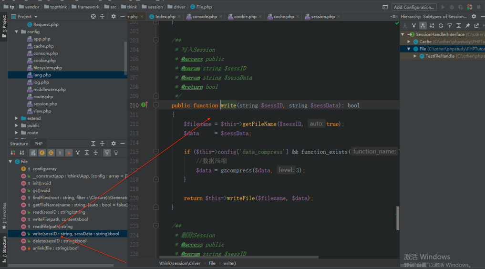The height and width of the screenshot is (269, 485).
Task: Switch to Index.php tab
Action: [165, 16]
